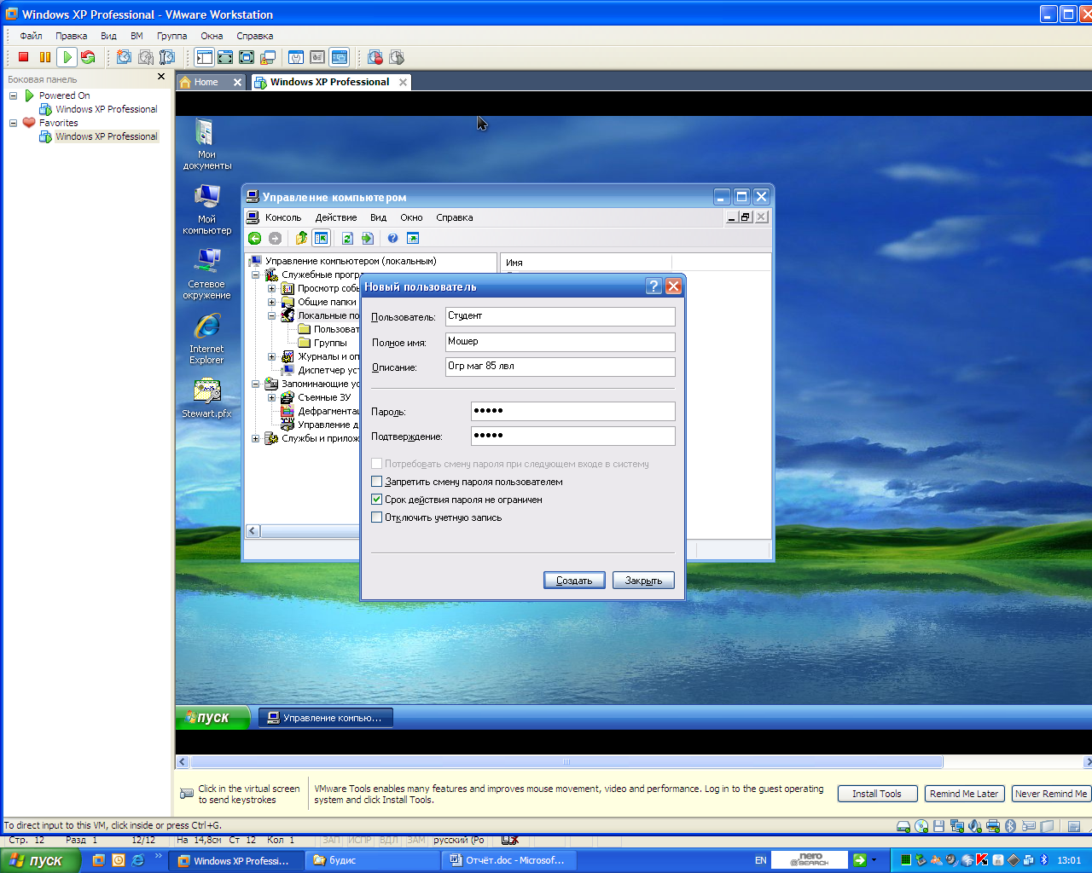
Task: Click the green Back arrow in Computer Management
Action: coord(254,238)
